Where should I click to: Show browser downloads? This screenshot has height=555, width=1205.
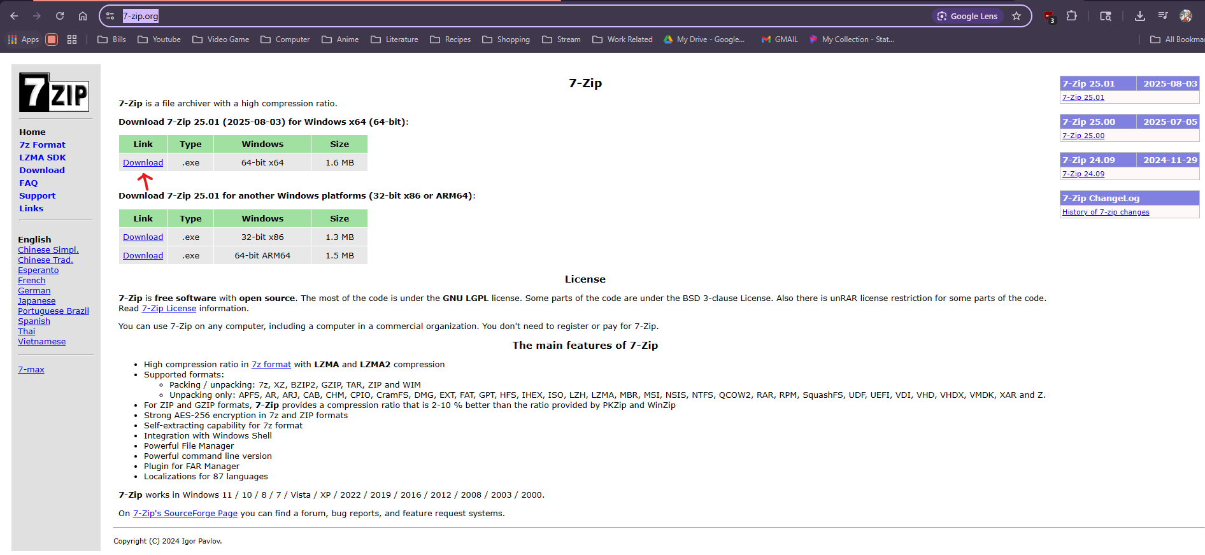[x=1140, y=16]
